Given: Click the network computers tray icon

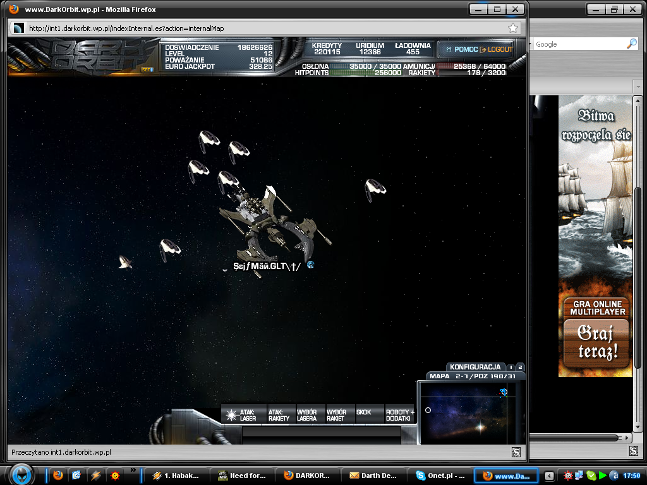Looking at the screenshot, I should 580,476.
